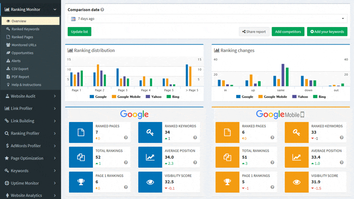Open the Overview menu item
The width and height of the screenshot is (354, 199).
coord(31,21)
